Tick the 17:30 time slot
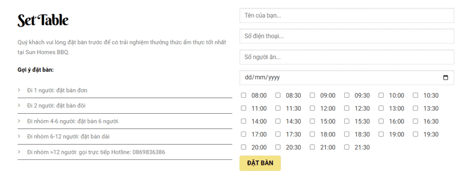 click(278, 134)
